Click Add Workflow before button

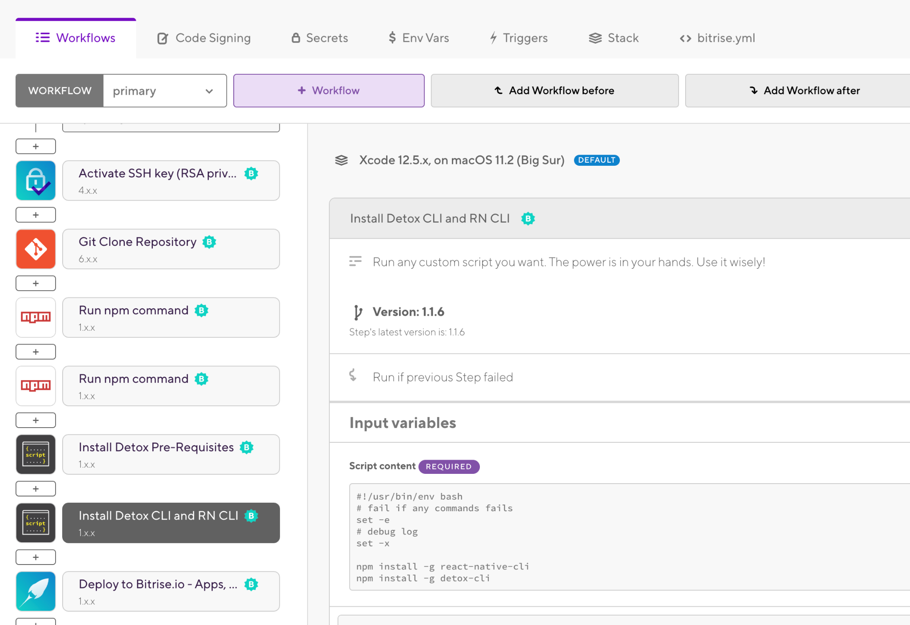pyautogui.click(x=555, y=91)
